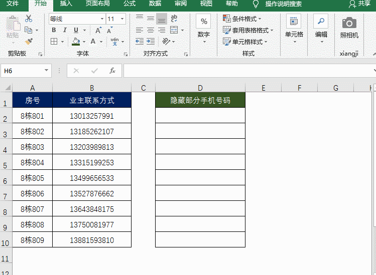Switch to Insert (插入) tab

pos(66,4)
